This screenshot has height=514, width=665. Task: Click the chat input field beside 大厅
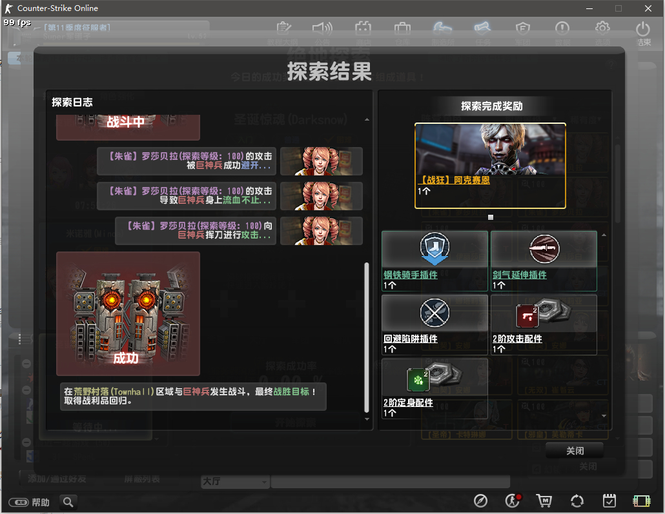(390, 481)
